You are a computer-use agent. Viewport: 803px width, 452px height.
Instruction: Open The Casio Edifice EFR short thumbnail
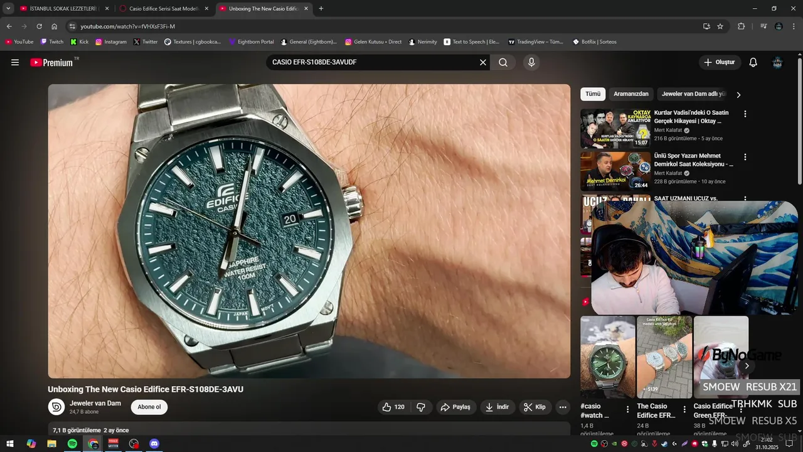[x=664, y=357]
